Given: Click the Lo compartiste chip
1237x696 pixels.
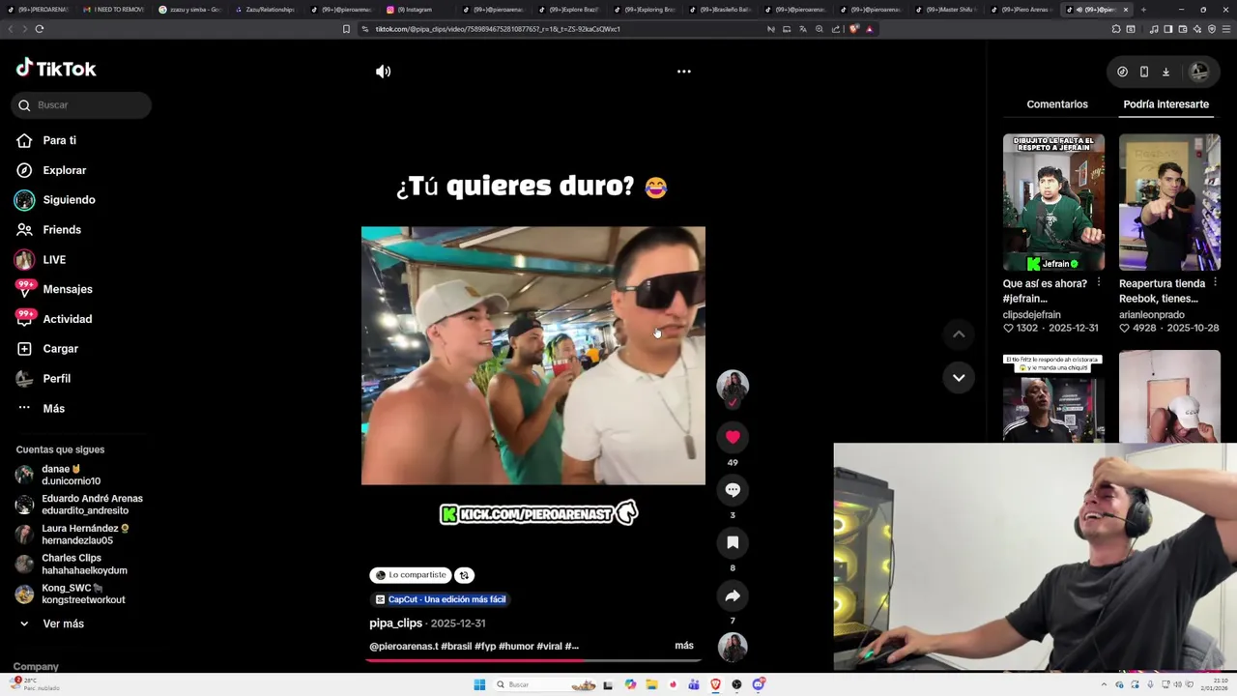Looking at the screenshot, I should coord(411,575).
